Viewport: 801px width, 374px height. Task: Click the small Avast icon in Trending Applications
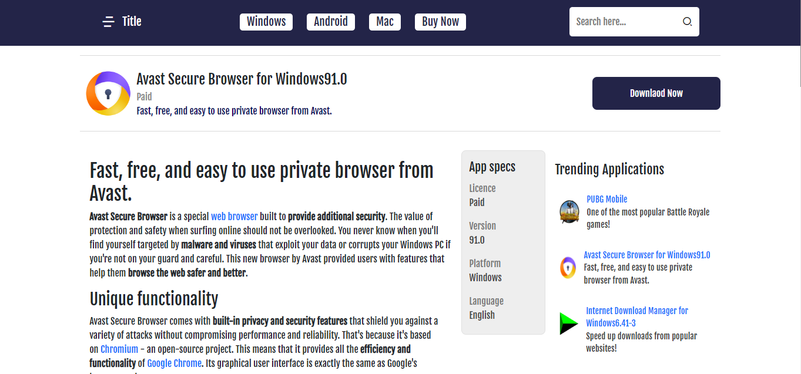(568, 268)
